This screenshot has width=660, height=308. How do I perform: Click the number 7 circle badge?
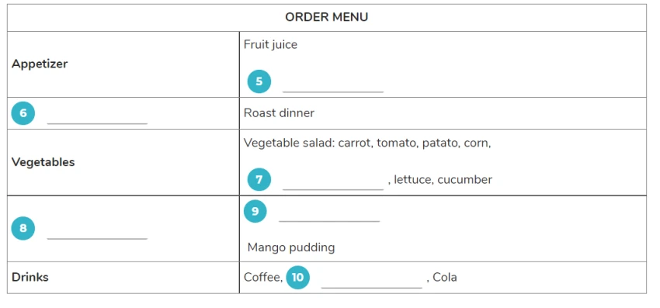click(259, 180)
